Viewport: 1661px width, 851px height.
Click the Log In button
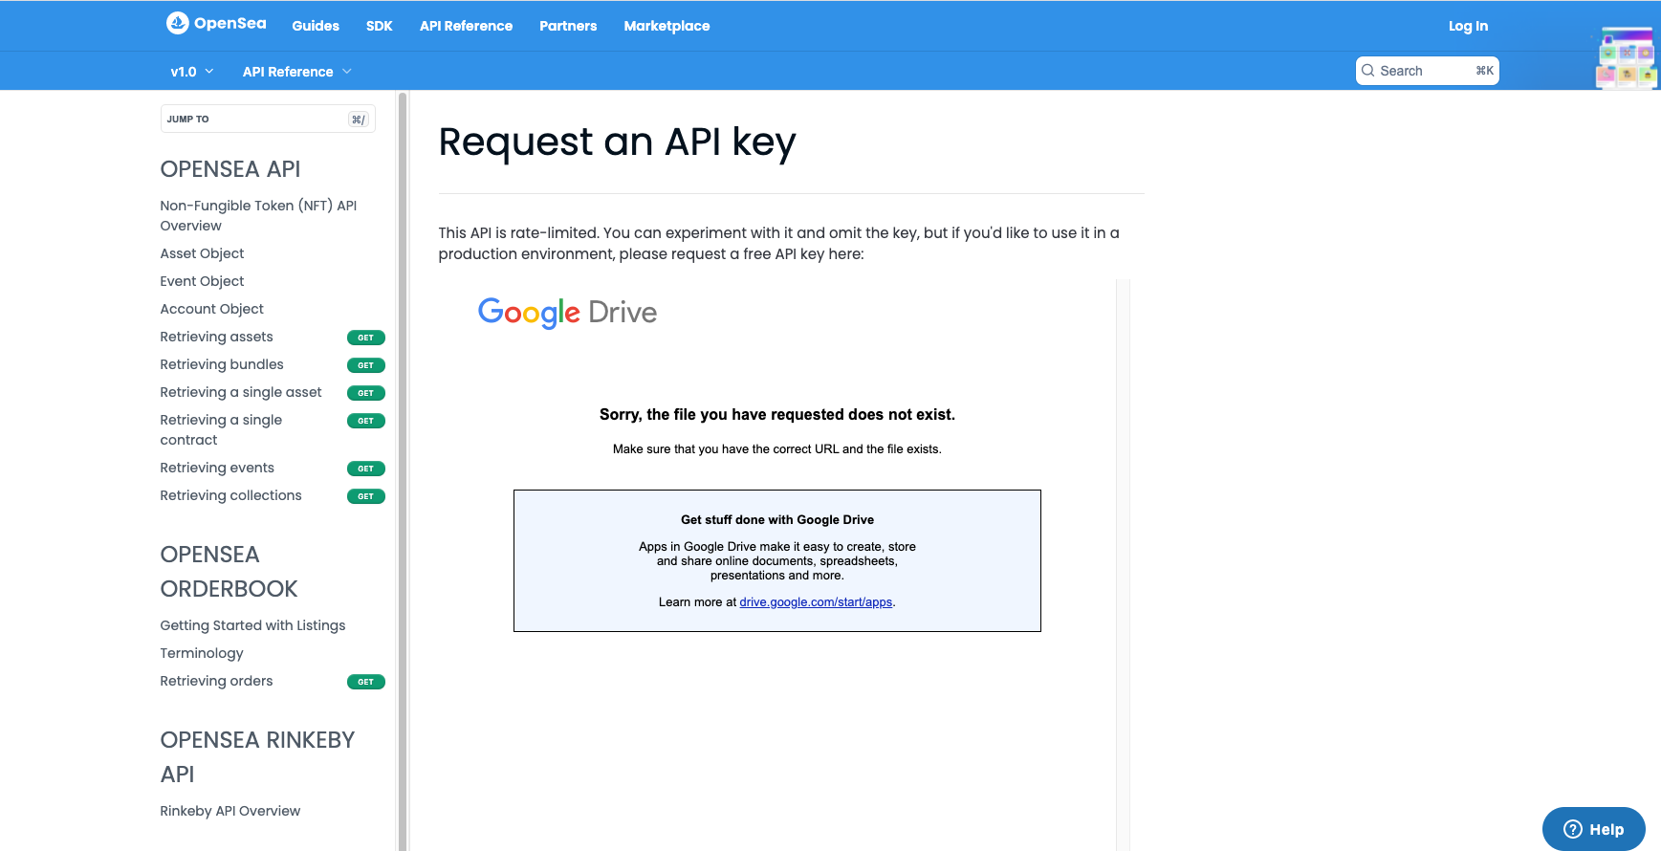click(1469, 26)
